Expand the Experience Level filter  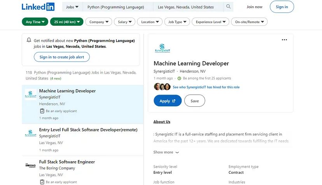tap(210, 22)
